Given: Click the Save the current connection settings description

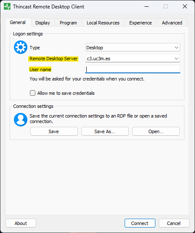Looking at the screenshot, I should tap(98, 118).
